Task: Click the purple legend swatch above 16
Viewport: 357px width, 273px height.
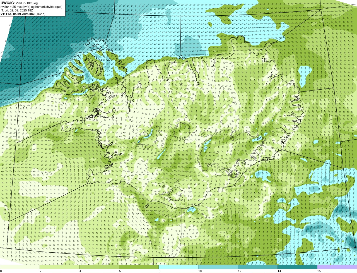Action: tap(337, 267)
